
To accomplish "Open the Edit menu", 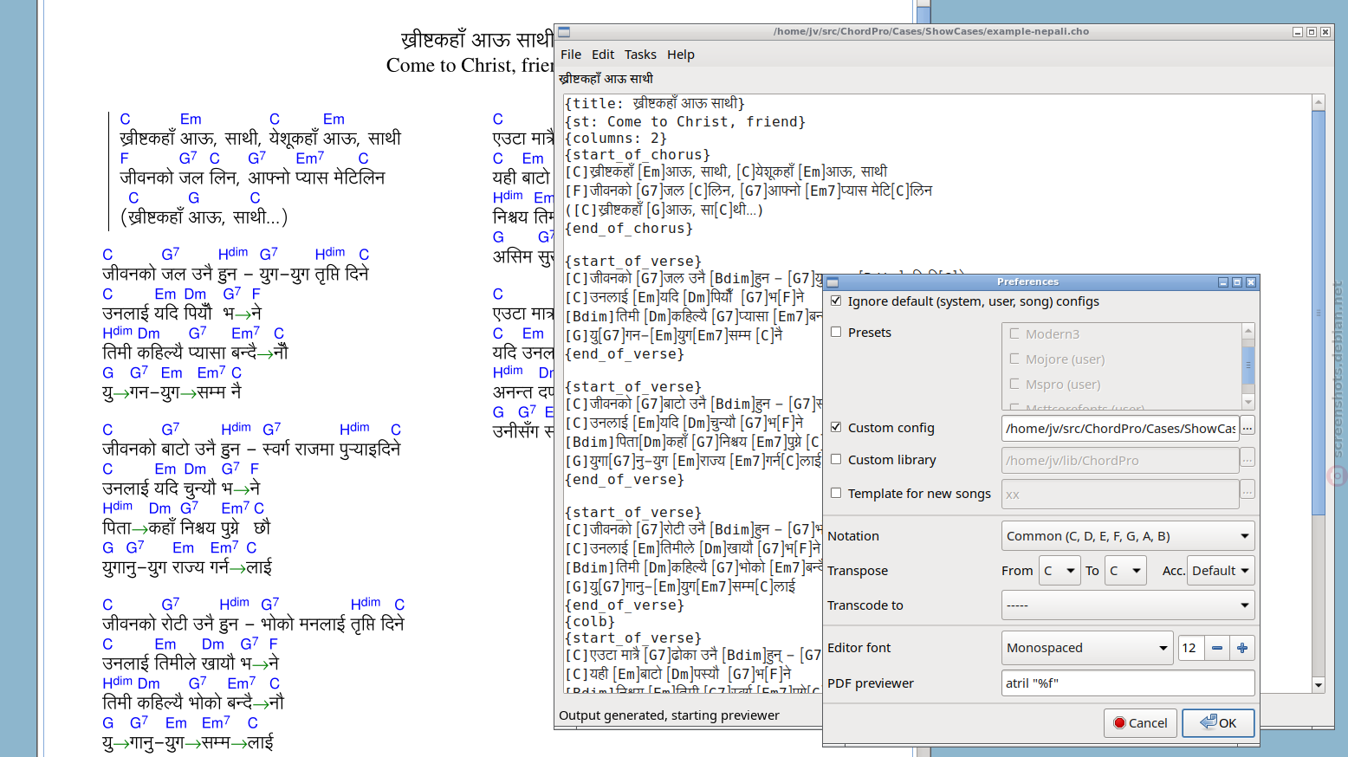I will coord(603,55).
